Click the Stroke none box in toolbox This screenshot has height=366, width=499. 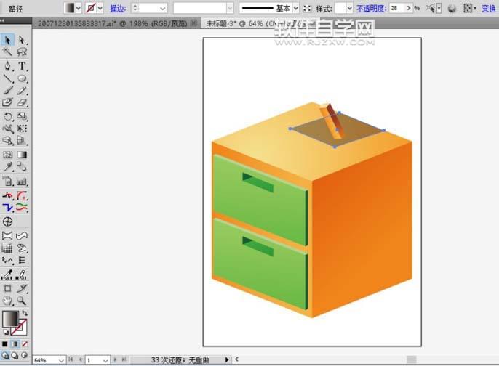(x=19, y=328)
